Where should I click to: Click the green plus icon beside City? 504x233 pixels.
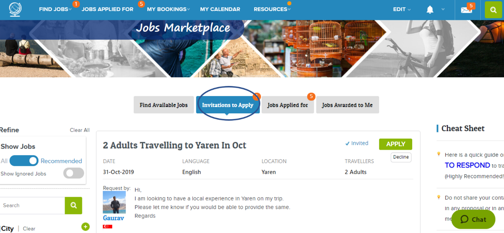(x=85, y=227)
